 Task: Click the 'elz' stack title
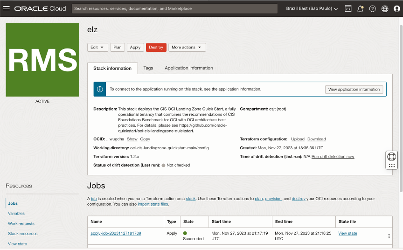click(x=92, y=29)
